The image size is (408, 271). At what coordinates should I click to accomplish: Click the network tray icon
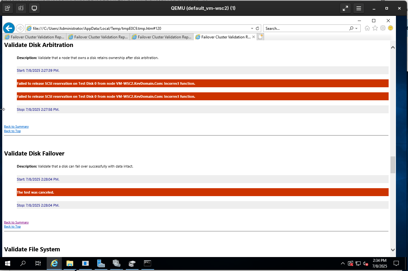[358, 263]
